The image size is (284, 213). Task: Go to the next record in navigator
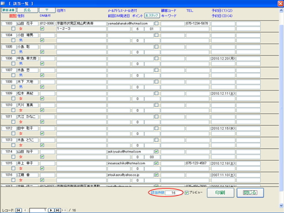(x=51, y=210)
